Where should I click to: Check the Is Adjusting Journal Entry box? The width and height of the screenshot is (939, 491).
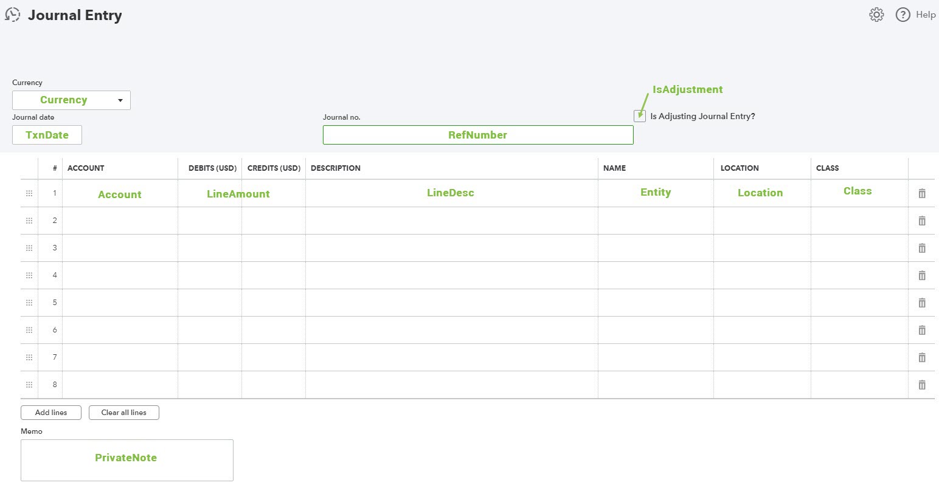coord(640,116)
